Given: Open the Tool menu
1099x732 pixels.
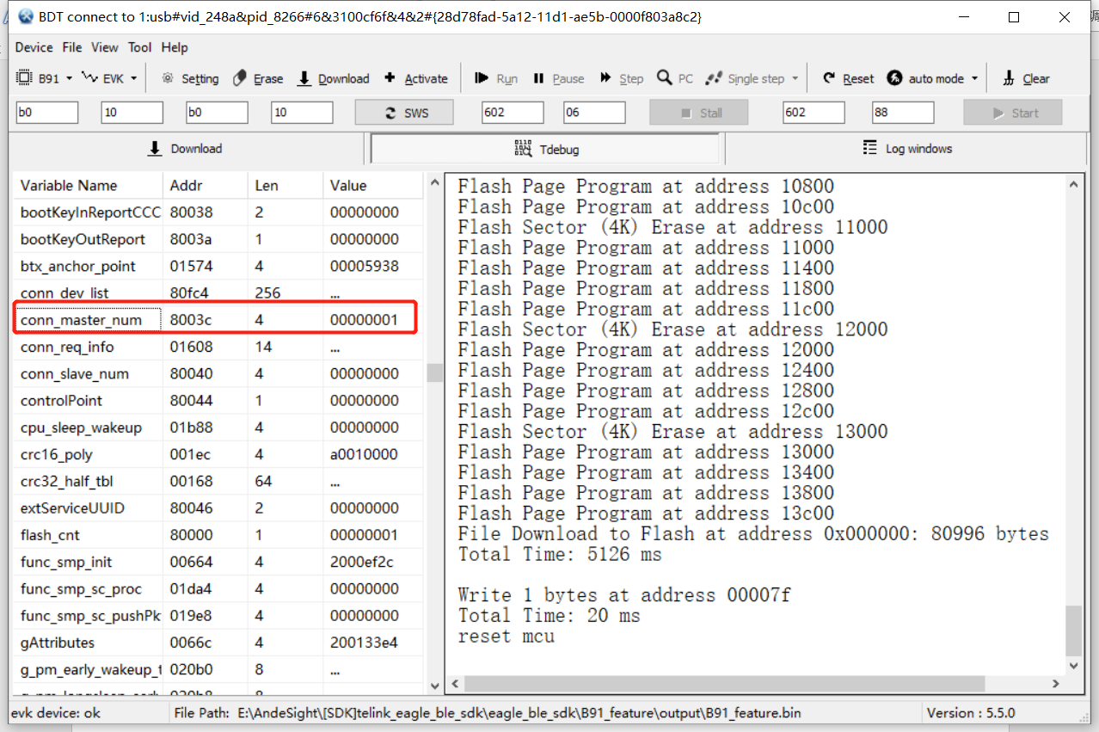Looking at the screenshot, I should click(x=140, y=47).
